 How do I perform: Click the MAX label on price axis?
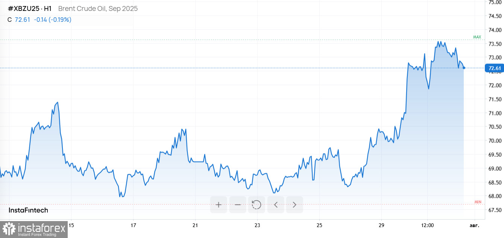(477, 37)
